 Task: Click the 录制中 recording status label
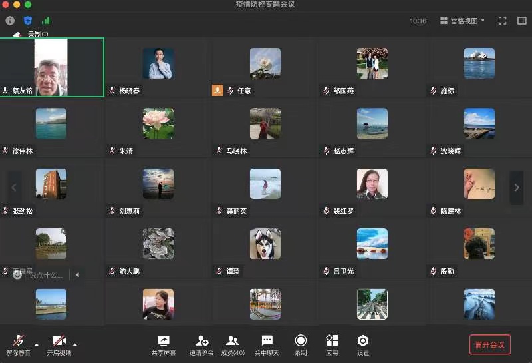tap(38, 35)
